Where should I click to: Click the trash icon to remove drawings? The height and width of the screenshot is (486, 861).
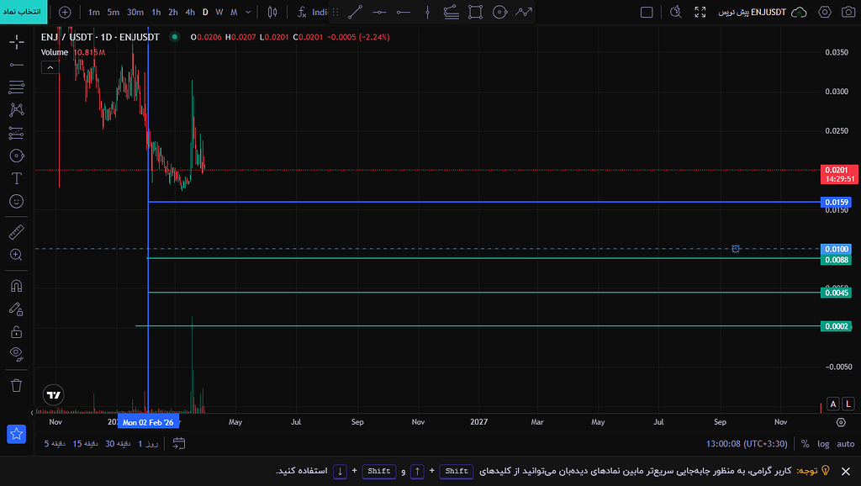17,383
